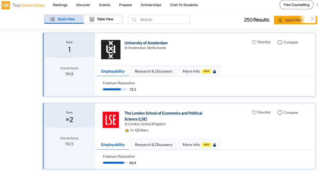Image resolution: width=318 pixels, height=171 pixels.
Task: Open Research & Discovery tab for Amsterdam
Action: pos(153,71)
